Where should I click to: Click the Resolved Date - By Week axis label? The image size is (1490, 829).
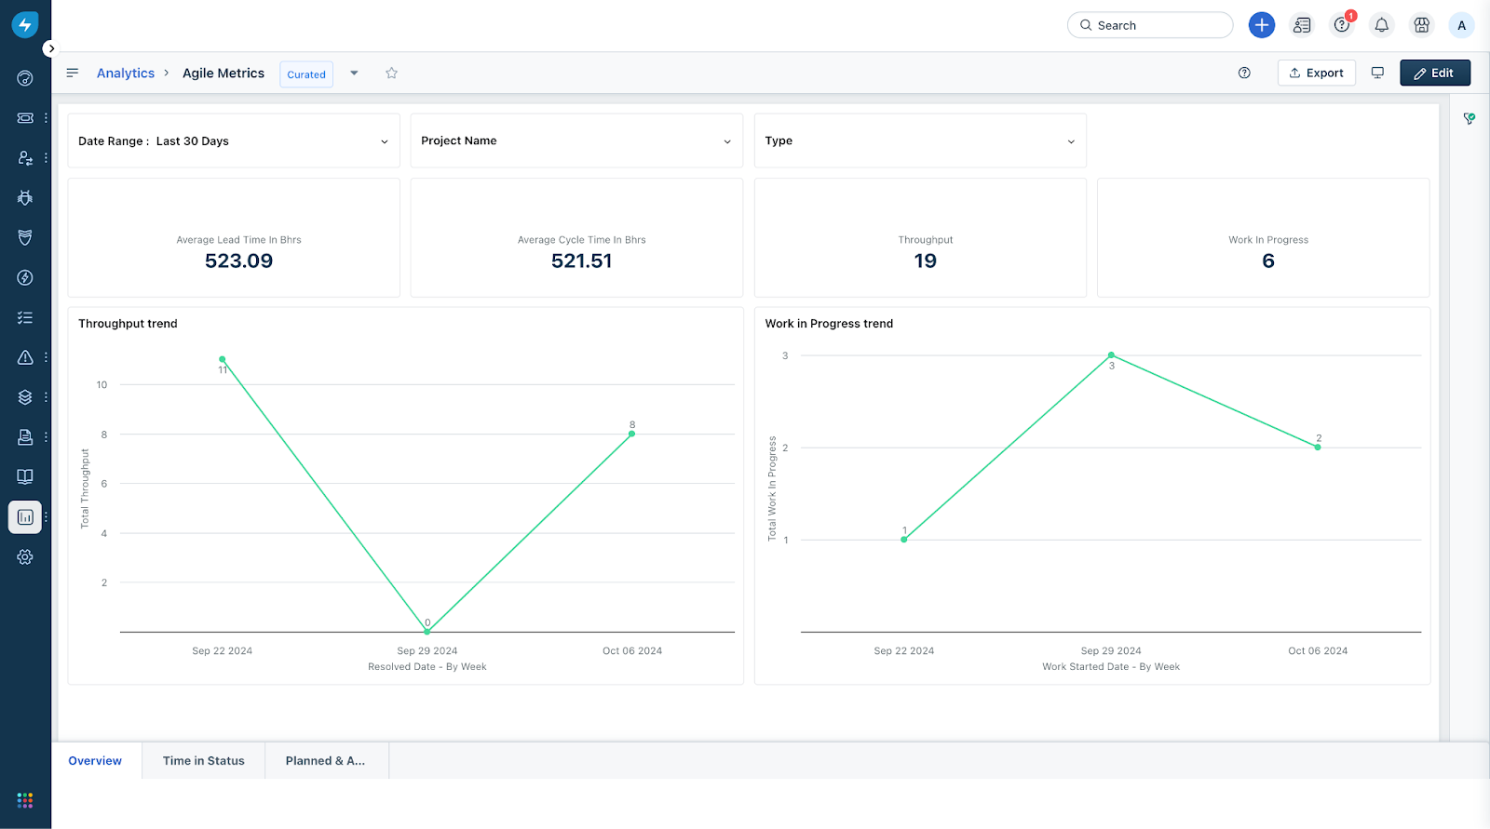tap(427, 666)
